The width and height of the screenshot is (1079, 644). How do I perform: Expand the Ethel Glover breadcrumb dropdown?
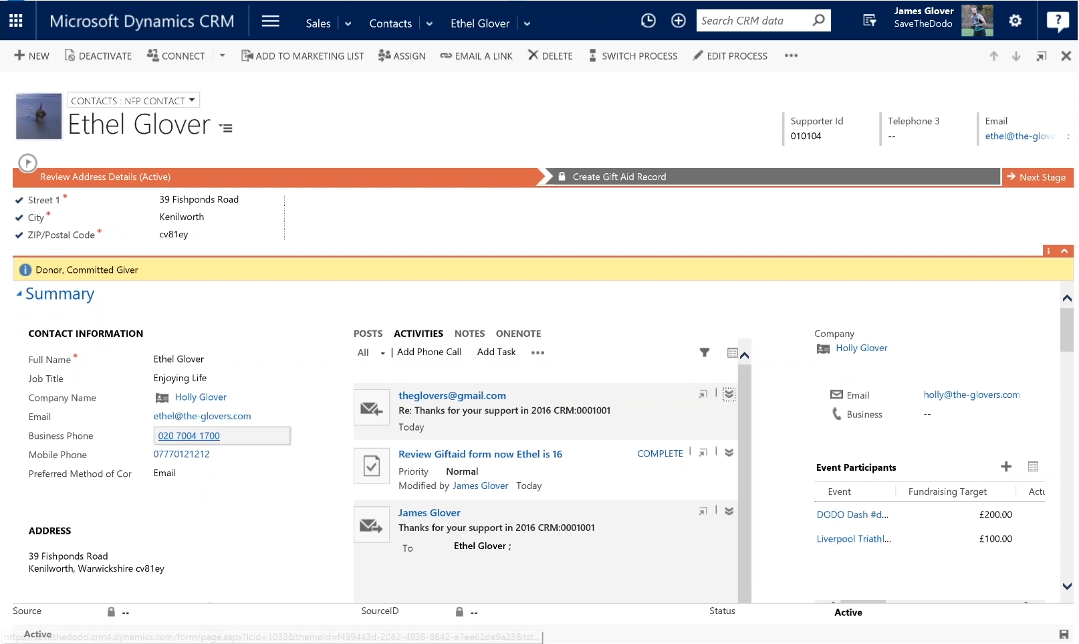[x=527, y=23]
